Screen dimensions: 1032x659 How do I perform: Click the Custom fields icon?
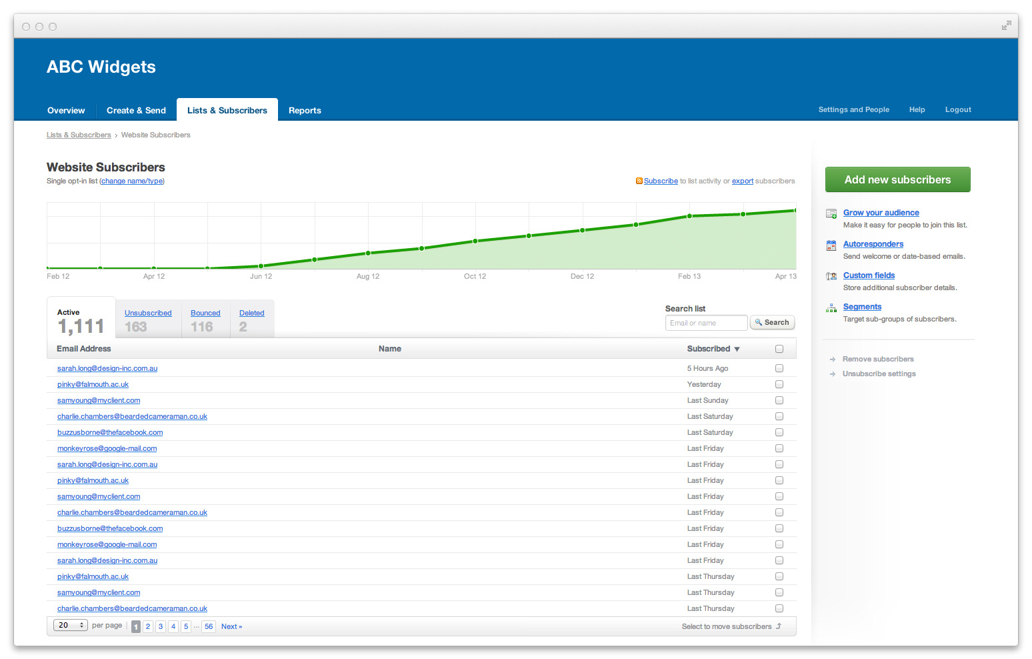(831, 276)
